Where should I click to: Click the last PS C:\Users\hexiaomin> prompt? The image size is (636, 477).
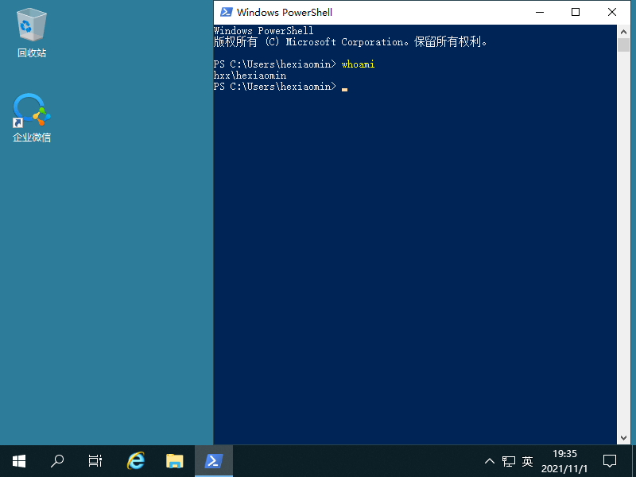[x=275, y=87]
